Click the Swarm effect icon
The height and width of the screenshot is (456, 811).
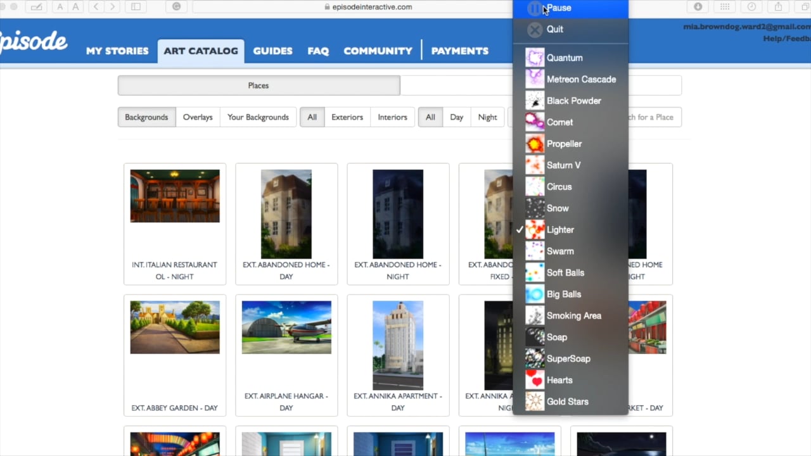click(x=535, y=251)
